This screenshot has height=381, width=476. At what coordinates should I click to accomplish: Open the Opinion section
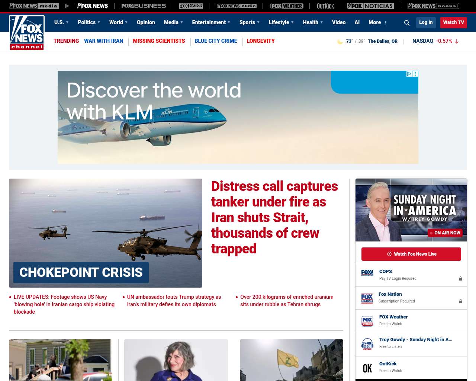[x=146, y=22]
